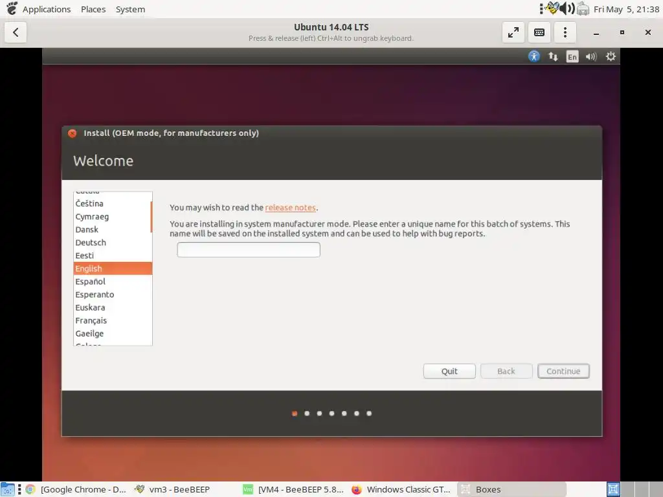
Task: Click the BeeBEEP bee tray icon
Action: coord(552,8)
